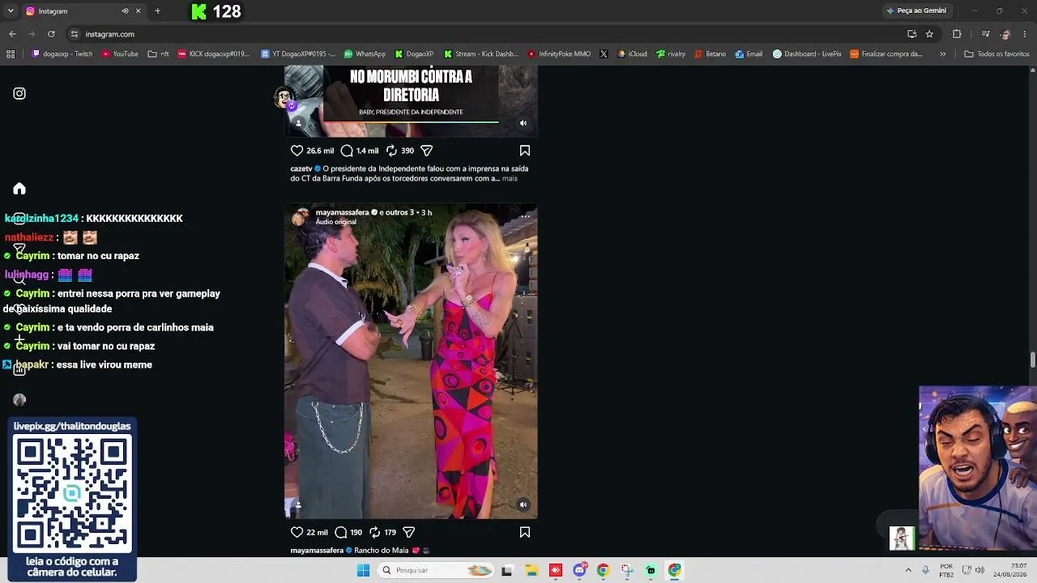Image resolution: width=1037 pixels, height=583 pixels.
Task: View the 'e outros 3' collaborators
Action: (x=398, y=212)
